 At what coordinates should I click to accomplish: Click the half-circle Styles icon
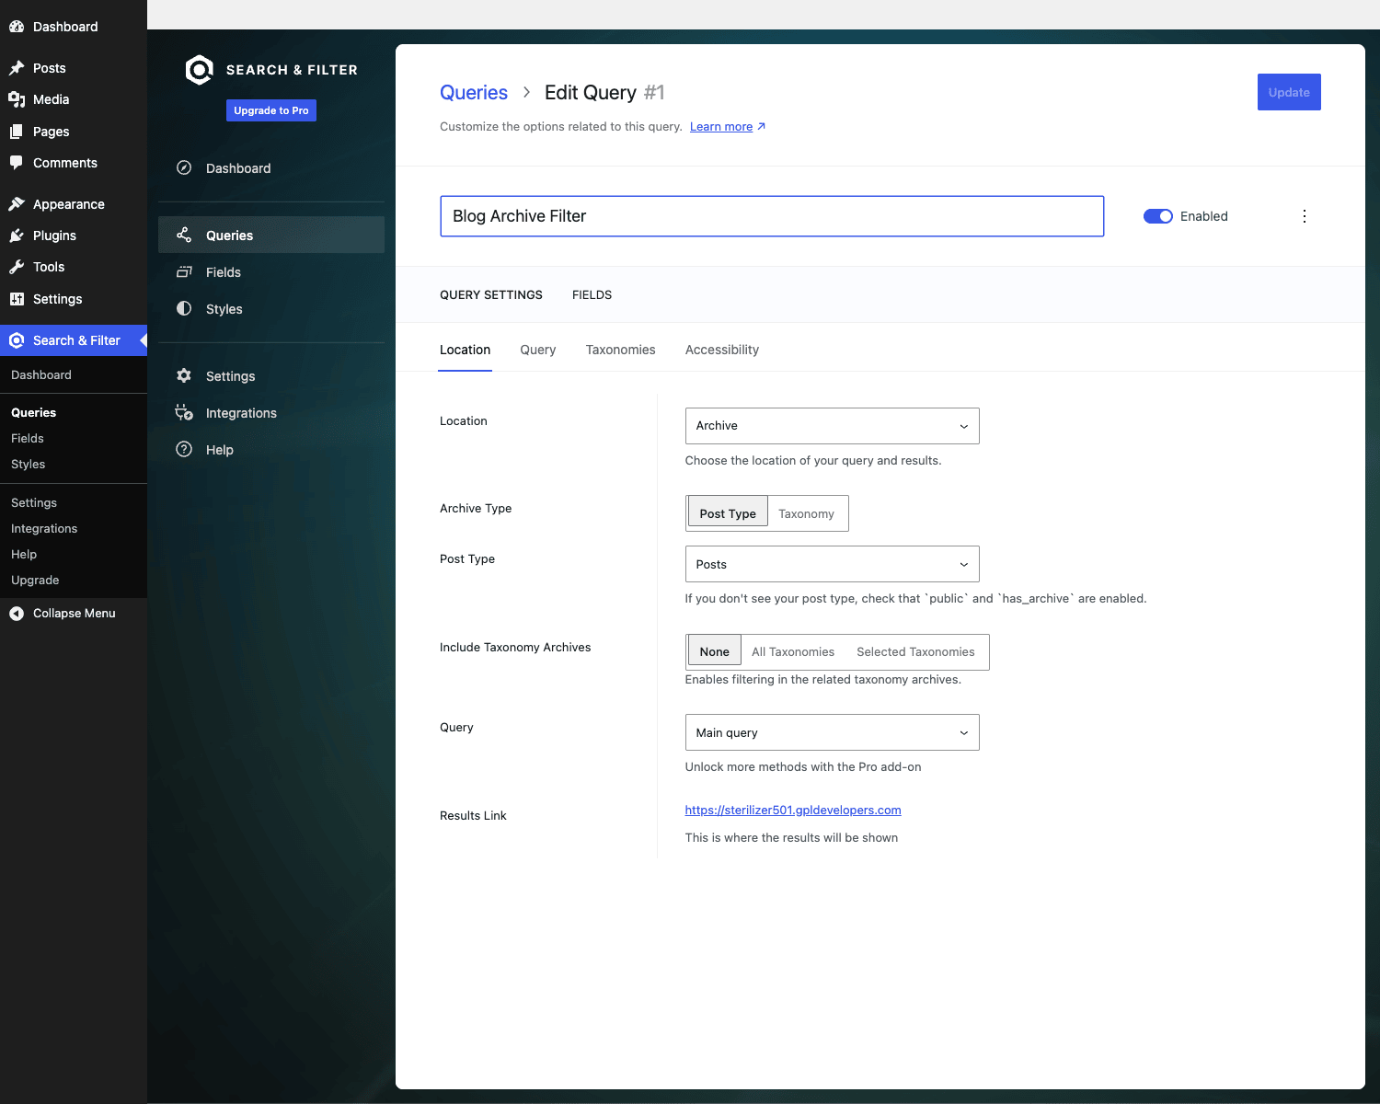(x=184, y=309)
